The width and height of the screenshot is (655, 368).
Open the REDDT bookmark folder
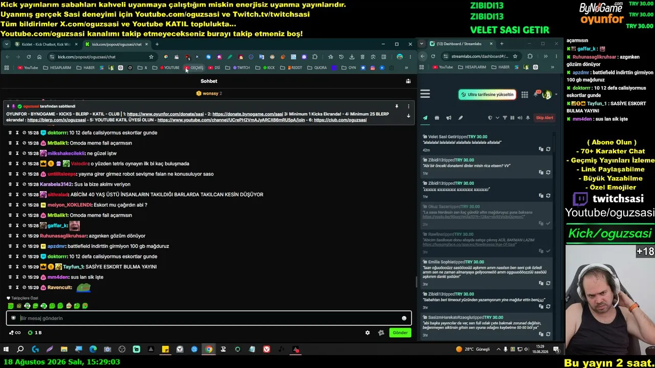point(291,67)
